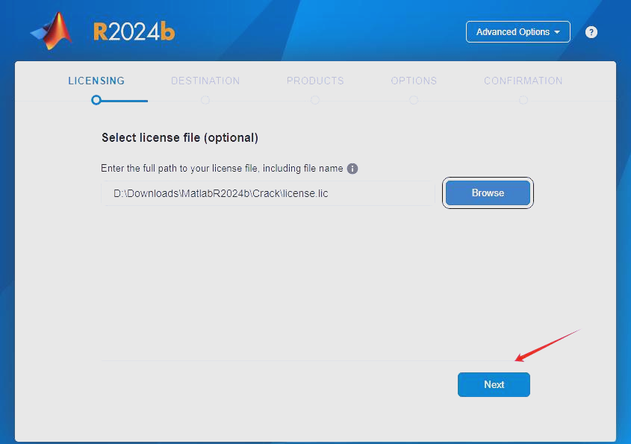Switch to the DESTINATION tab
Screen dimensions: 631x444
205,81
